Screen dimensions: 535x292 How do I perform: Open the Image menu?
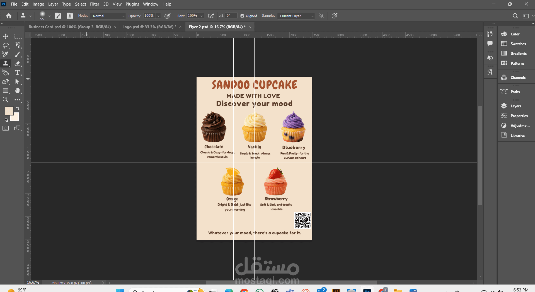(x=38, y=4)
